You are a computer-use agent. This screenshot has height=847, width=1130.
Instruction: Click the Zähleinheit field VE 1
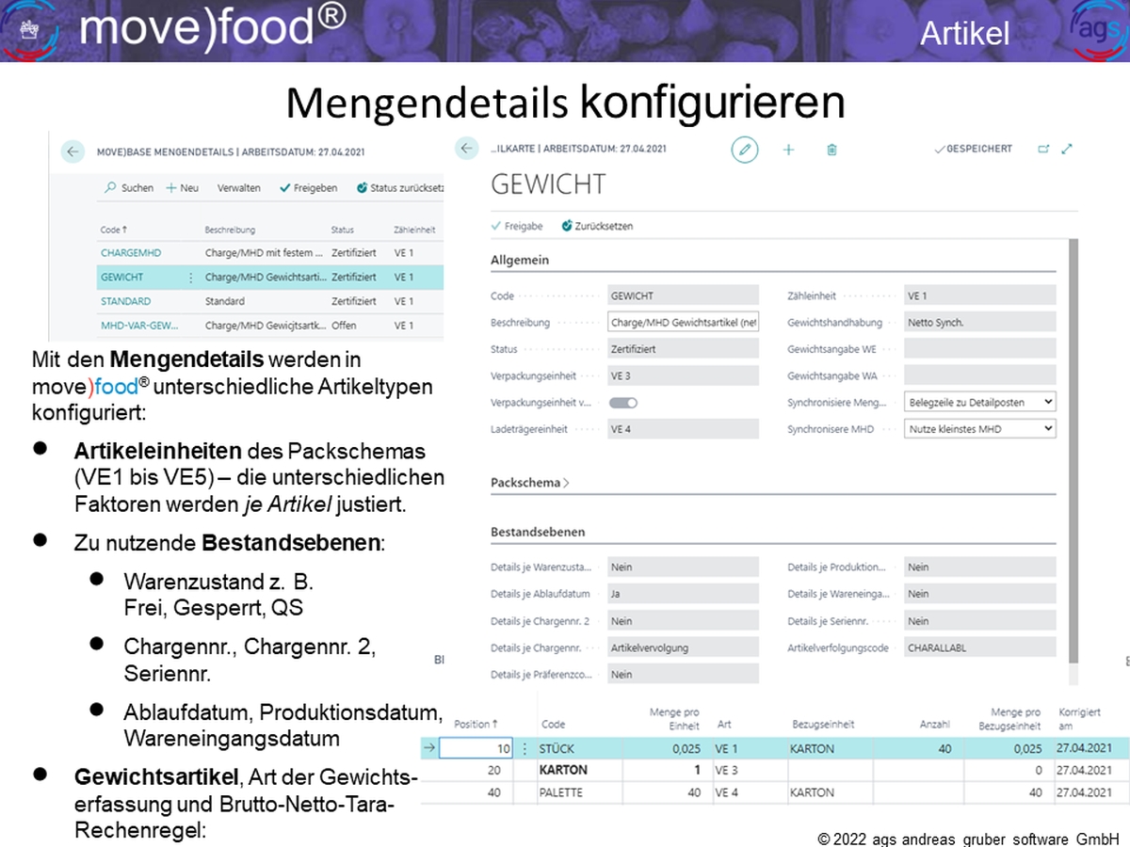pyautogui.click(x=979, y=296)
